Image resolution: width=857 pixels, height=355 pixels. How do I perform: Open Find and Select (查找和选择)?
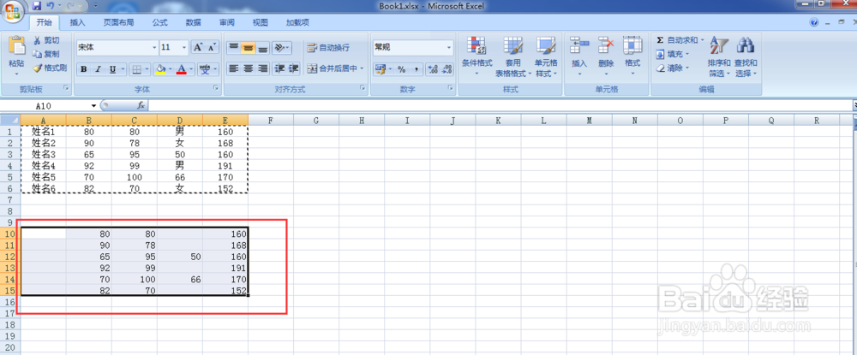pos(746,56)
